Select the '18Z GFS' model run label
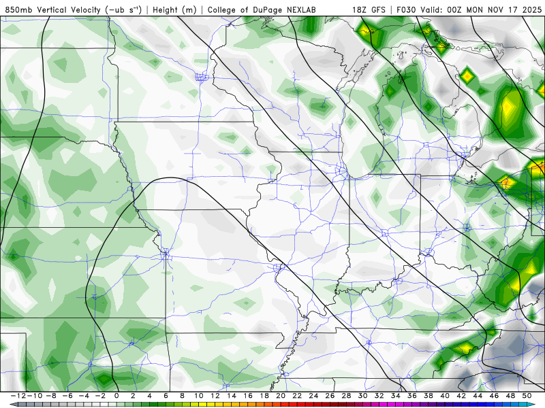The width and height of the screenshot is (545, 408). [x=369, y=10]
